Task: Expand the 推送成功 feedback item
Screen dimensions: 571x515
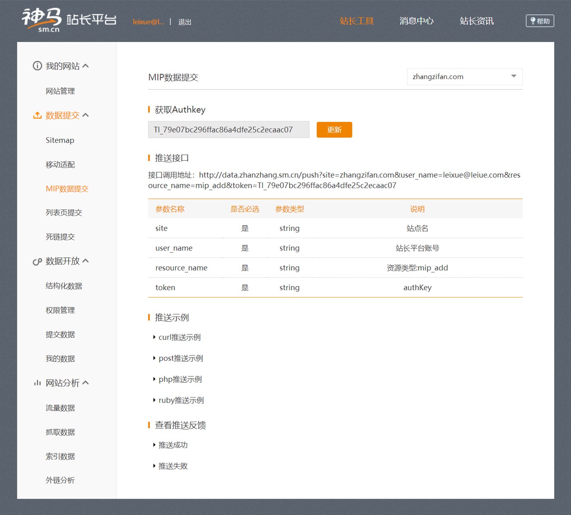Action: click(x=170, y=445)
